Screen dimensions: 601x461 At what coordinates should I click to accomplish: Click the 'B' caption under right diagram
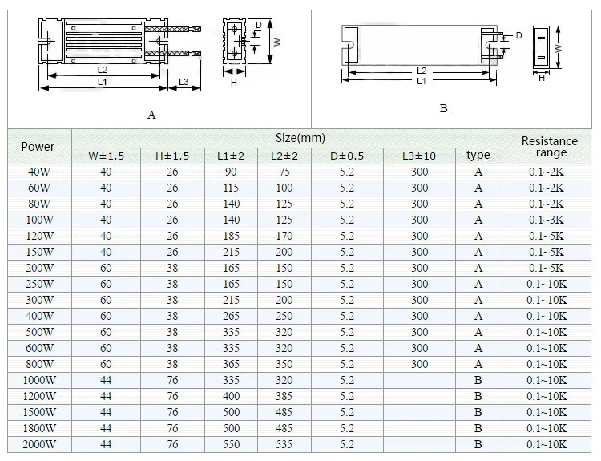[x=443, y=108]
